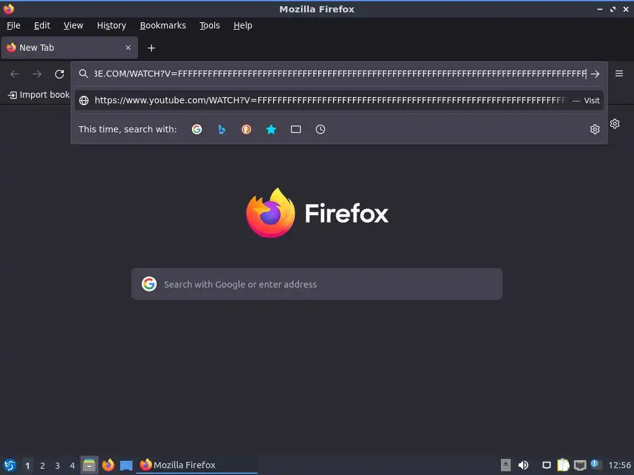The image size is (634, 475).
Task: Click show desktop icon in taskbar
Action: pos(126,465)
